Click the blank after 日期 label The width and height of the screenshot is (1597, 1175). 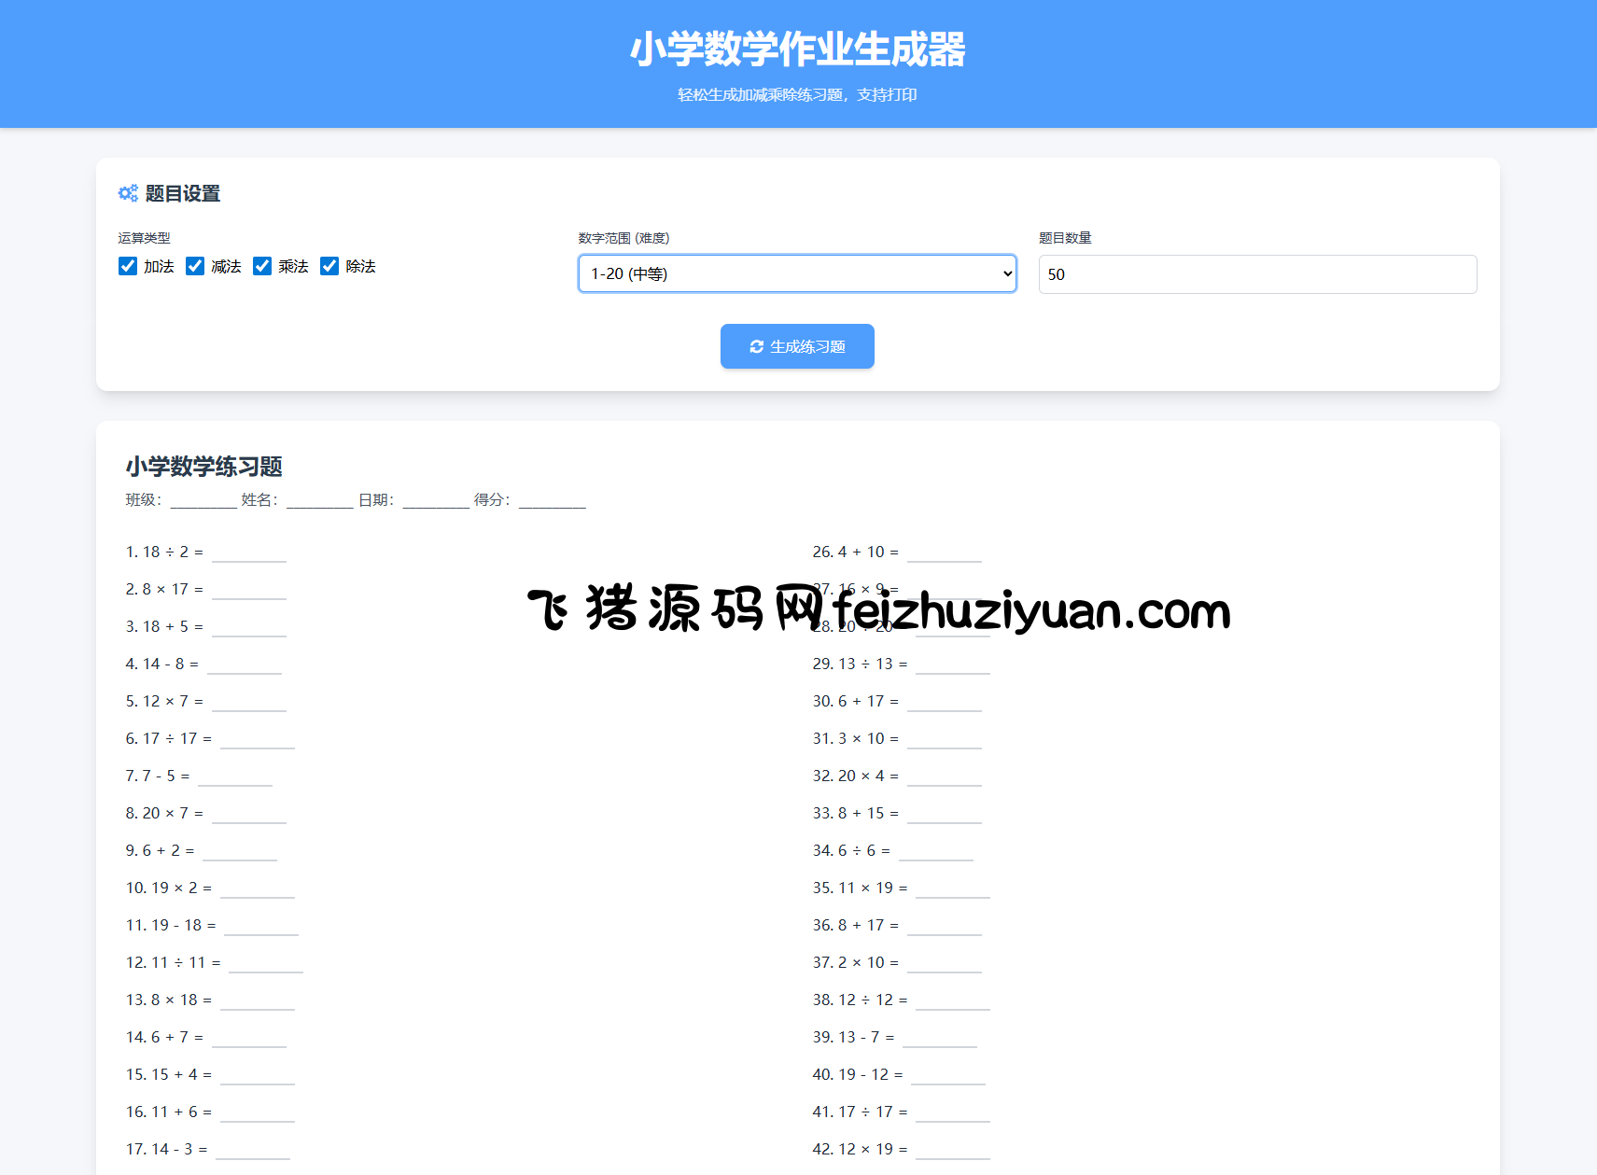point(436,500)
